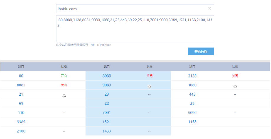Select port 8081 cell
This screenshot has height=139, width=271.
[x=21, y=85]
